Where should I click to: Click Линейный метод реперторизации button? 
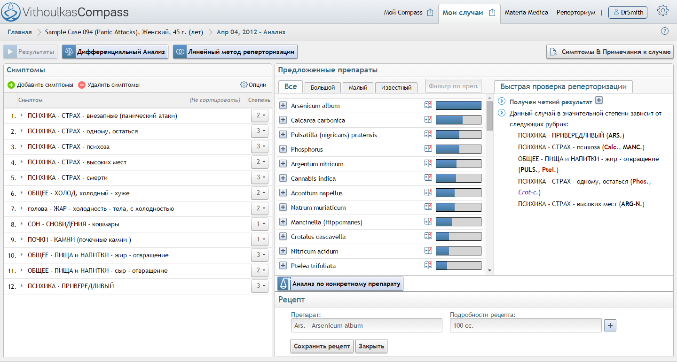click(235, 52)
